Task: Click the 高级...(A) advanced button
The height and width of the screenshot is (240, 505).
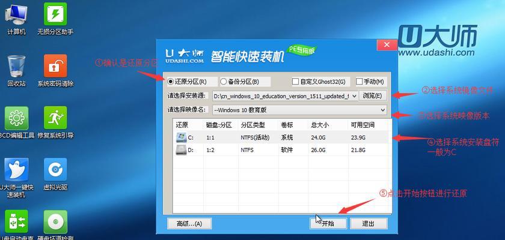Action: pyautogui.click(x=189, y=224)
